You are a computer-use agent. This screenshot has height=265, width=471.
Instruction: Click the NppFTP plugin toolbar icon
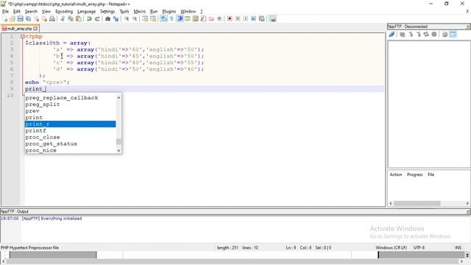click(x=273, y=19)
